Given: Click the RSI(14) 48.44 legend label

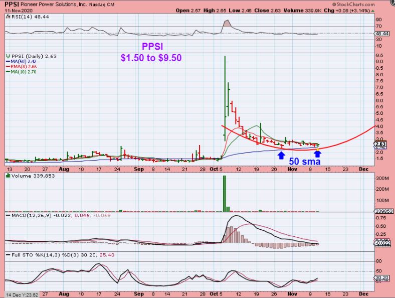Looking at the screenshot, I should point(30,17).
